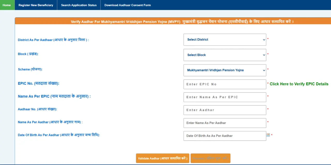Open the date of birth calendar icon
331x165 pixels.
(268, 135)
